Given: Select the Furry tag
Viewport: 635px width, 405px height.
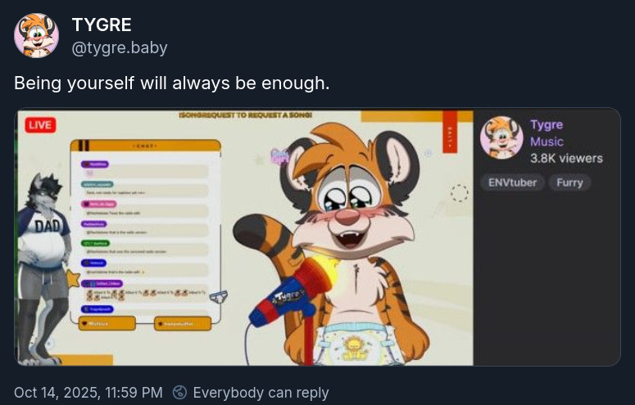Looking at the screenshot, I should [569, 182].
